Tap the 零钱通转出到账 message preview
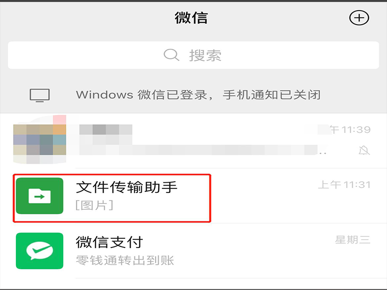This screenshot has height=290, width=387. pyautogui.click(x=125, y=261)
